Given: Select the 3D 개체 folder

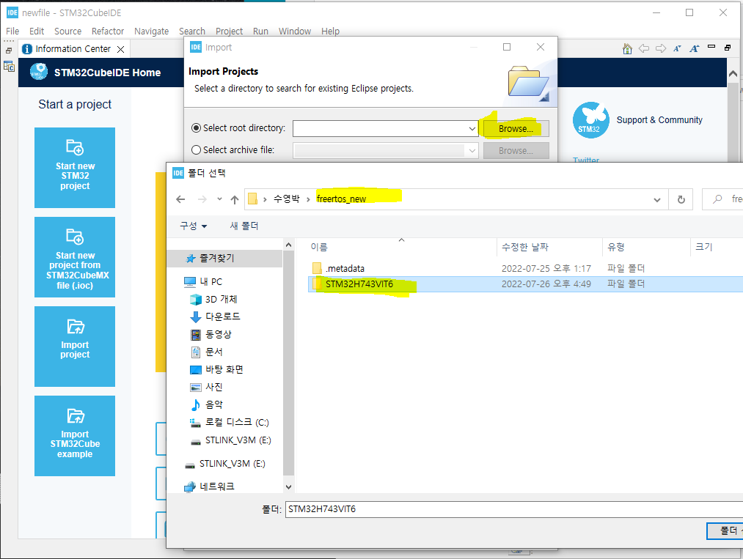Looking at the screenshot, I should (x=221, y=299).
